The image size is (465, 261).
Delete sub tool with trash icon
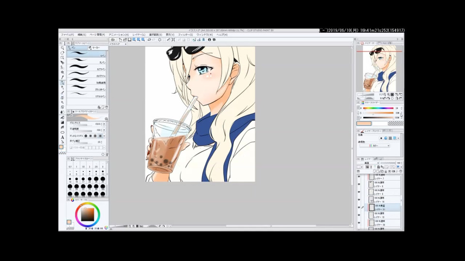click(107, 107)
